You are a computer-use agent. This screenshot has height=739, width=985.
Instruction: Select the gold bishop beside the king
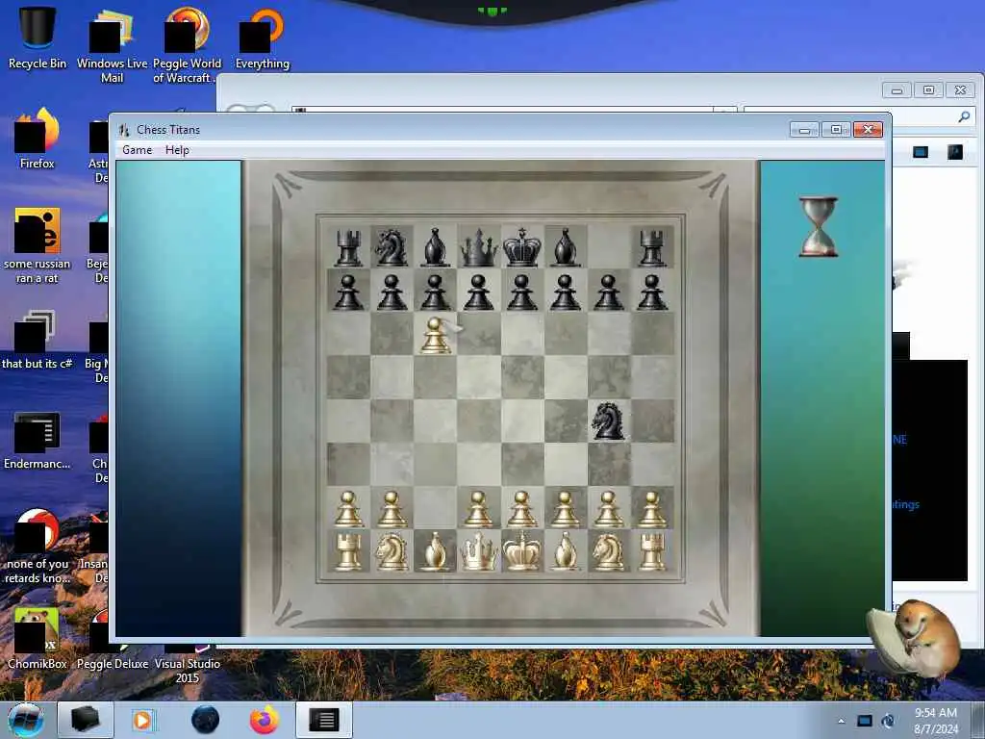[565, 551]
